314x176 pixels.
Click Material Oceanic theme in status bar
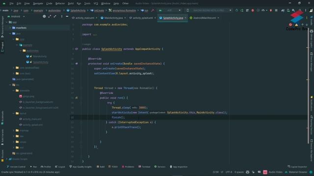click(x=296, y=172)
